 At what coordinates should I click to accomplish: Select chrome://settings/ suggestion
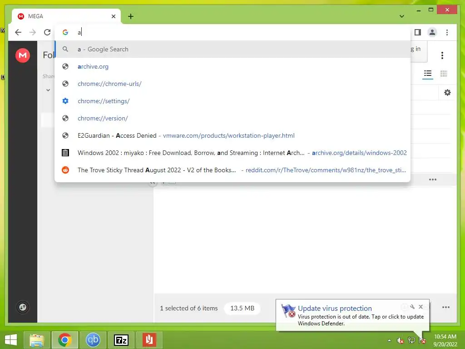pyautogui.click(x=232, y=101)
